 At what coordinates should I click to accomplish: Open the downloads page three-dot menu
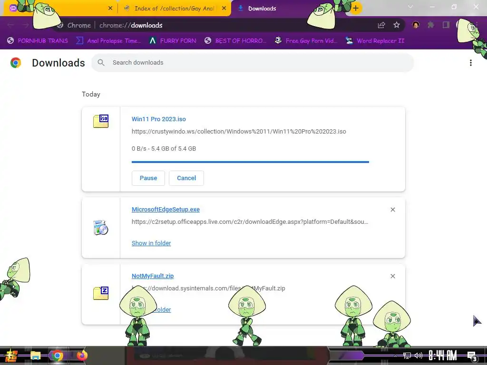[x=470, y=63]
